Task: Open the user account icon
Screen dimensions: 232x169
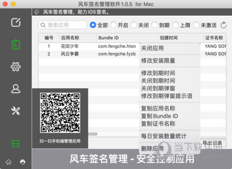Action: point(16,89)
